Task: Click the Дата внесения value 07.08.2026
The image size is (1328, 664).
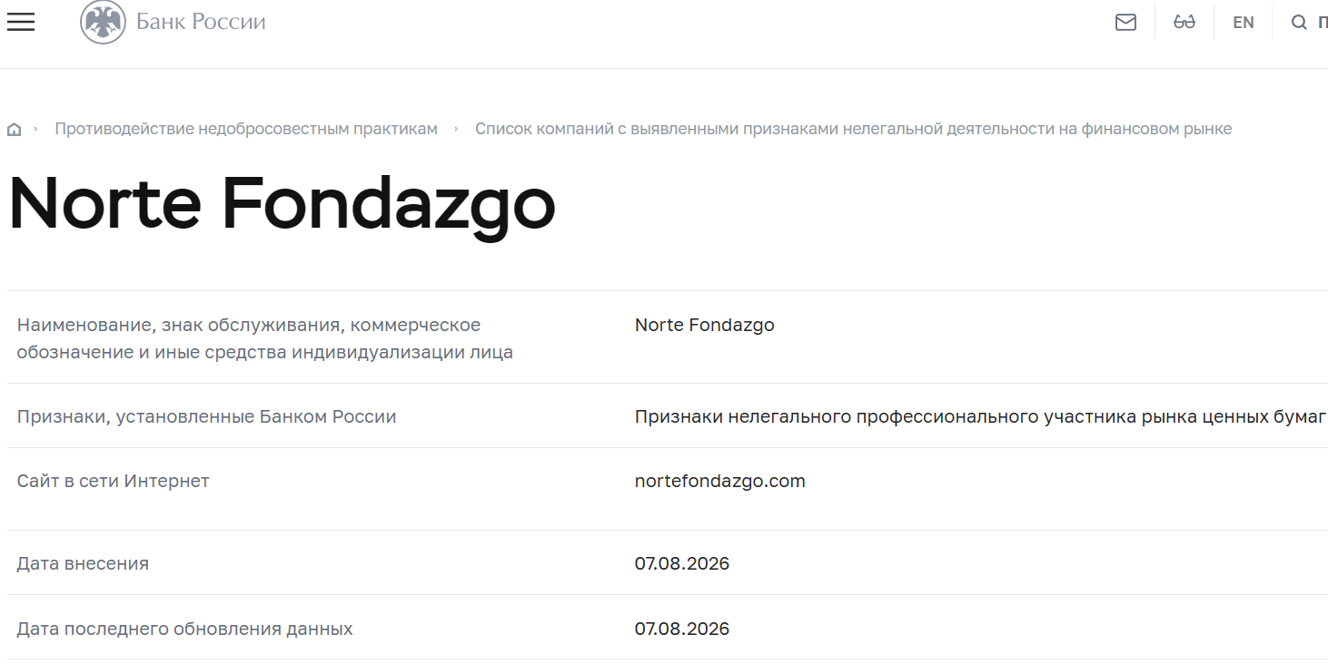Action: pos(682,563)
